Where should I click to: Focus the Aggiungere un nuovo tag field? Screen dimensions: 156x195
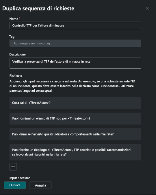tap(75, 43)
